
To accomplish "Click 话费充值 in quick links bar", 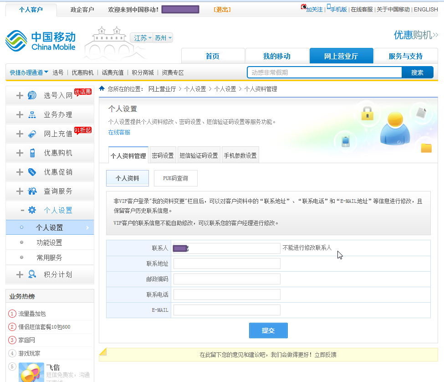I will pos(112,72).
